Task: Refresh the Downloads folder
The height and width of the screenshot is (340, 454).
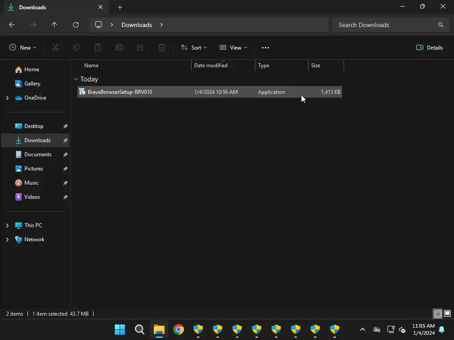Action: (76, 25)
